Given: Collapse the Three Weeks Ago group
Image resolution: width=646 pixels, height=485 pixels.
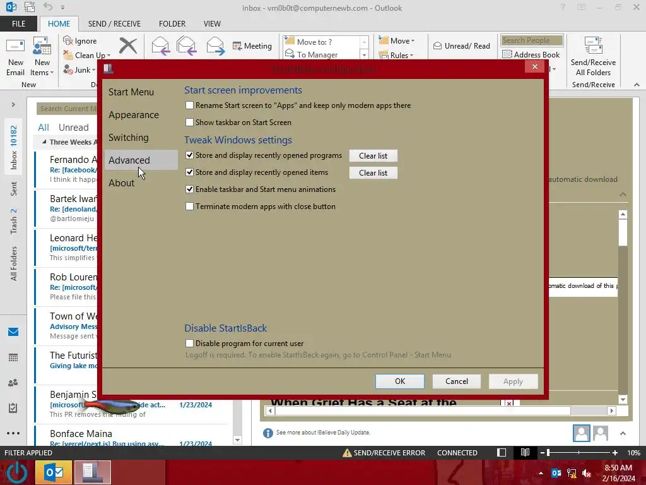Looking at the screenshot, I should (x=44, y=141).
